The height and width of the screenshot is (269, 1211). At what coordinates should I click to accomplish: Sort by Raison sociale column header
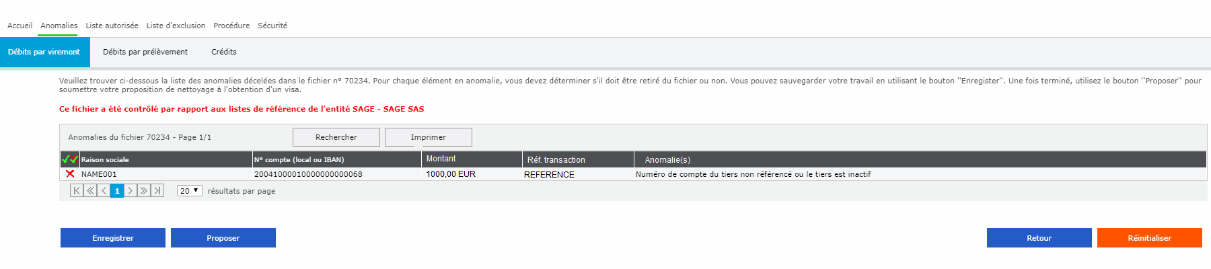[x=105, y=160]
